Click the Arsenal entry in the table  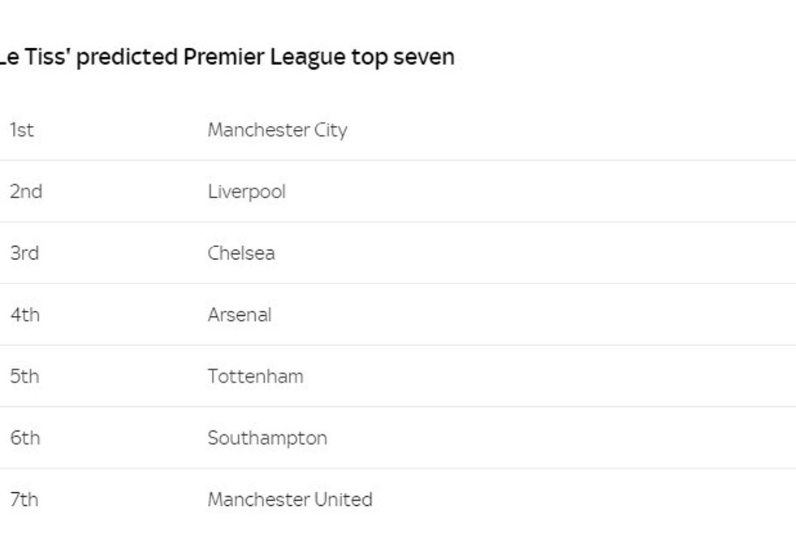tap(240, 315)
